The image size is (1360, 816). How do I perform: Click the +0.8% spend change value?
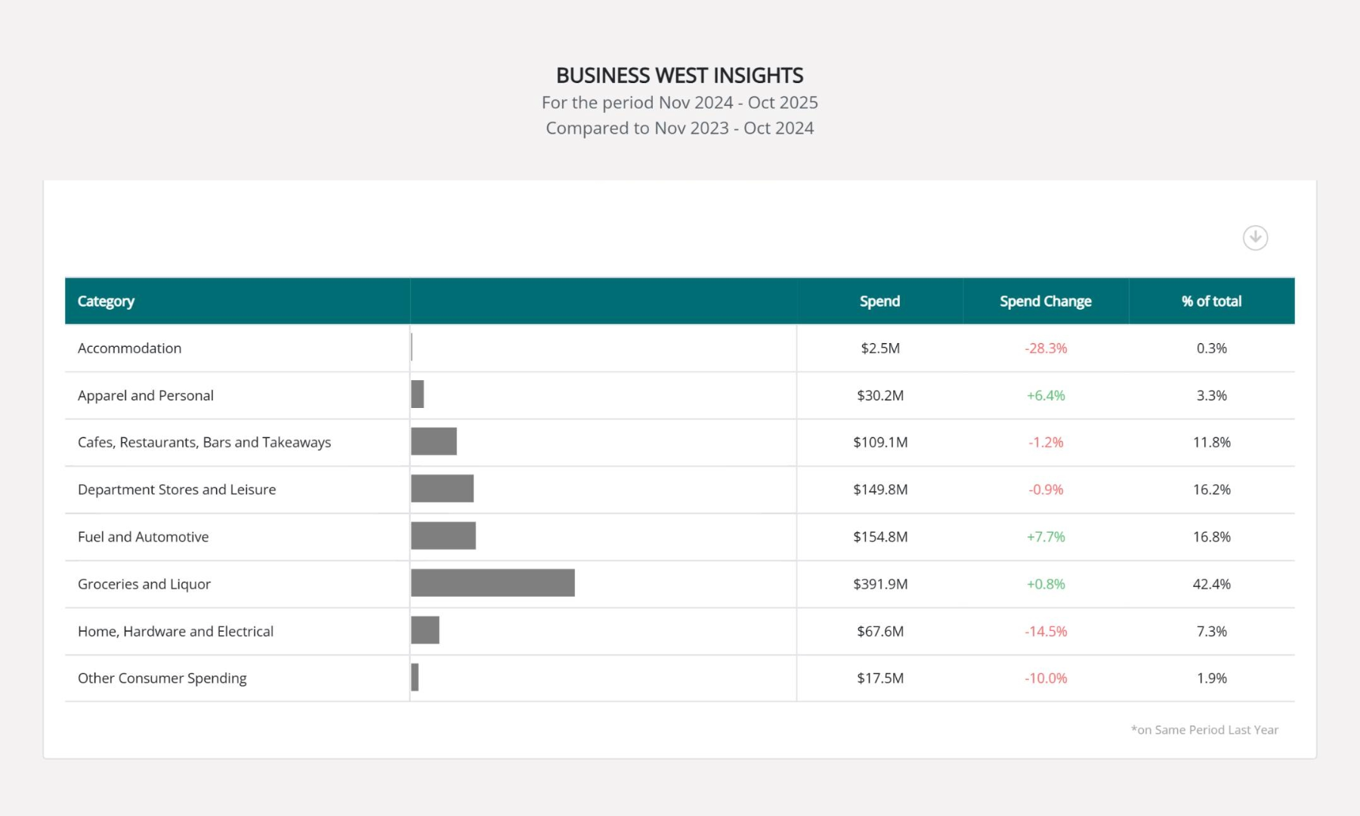point(1046,584)
